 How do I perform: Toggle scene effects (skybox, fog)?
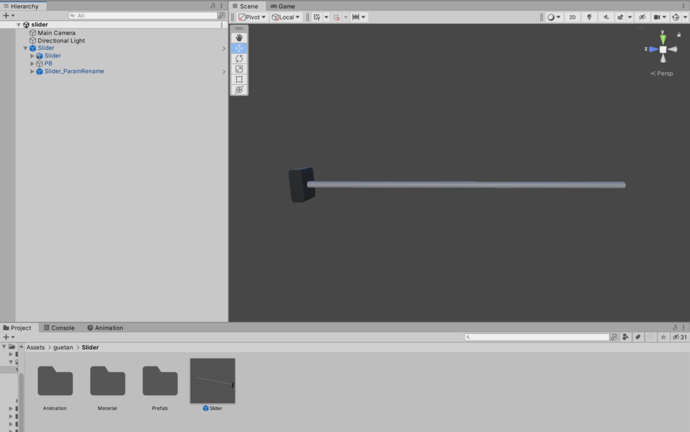click(621, 17)
